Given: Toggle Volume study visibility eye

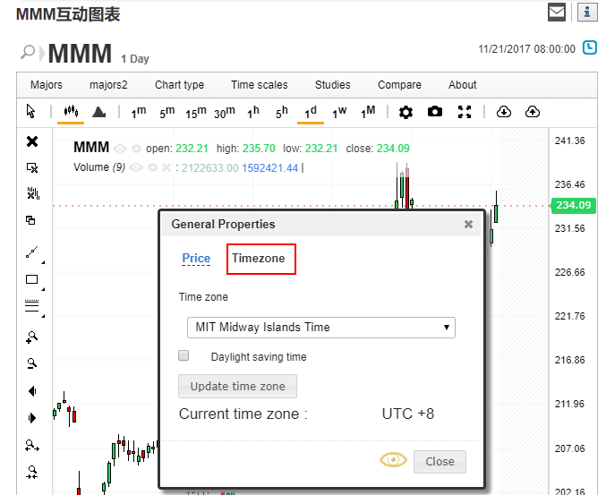Looking at the screenshot, I should click(x=136, y=167).
